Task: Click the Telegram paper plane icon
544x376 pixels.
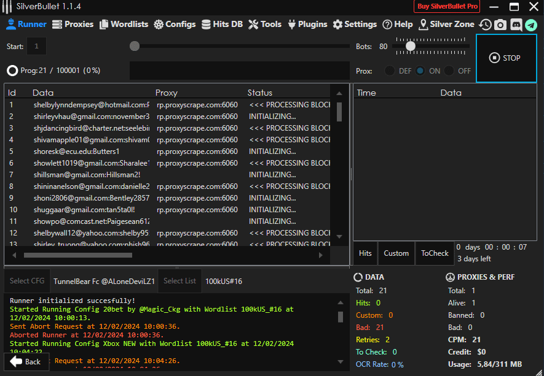Action: (x=530, y=25)
